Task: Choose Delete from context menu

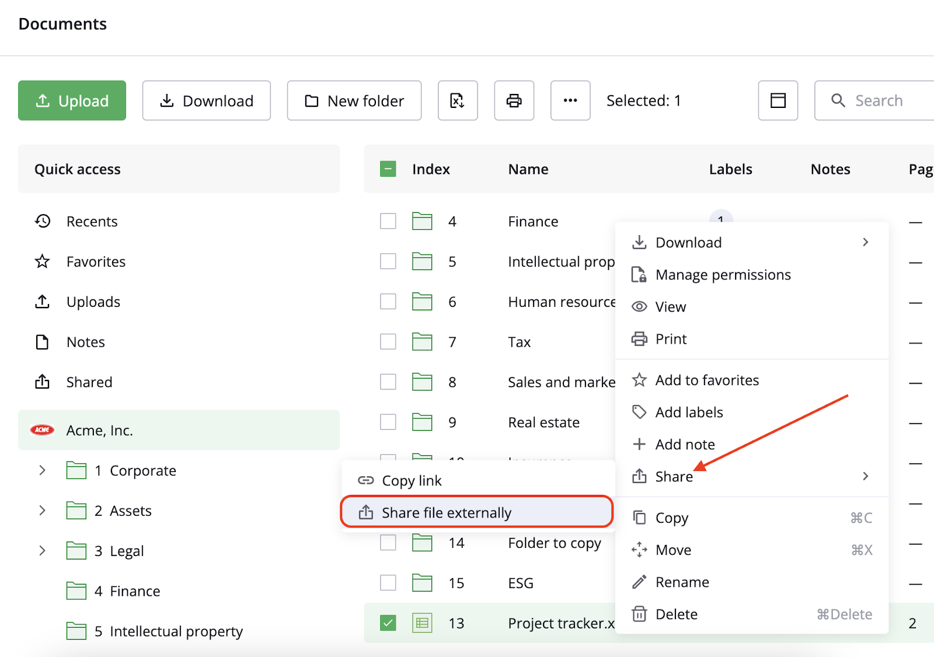Action: click(x=752, y=614)
